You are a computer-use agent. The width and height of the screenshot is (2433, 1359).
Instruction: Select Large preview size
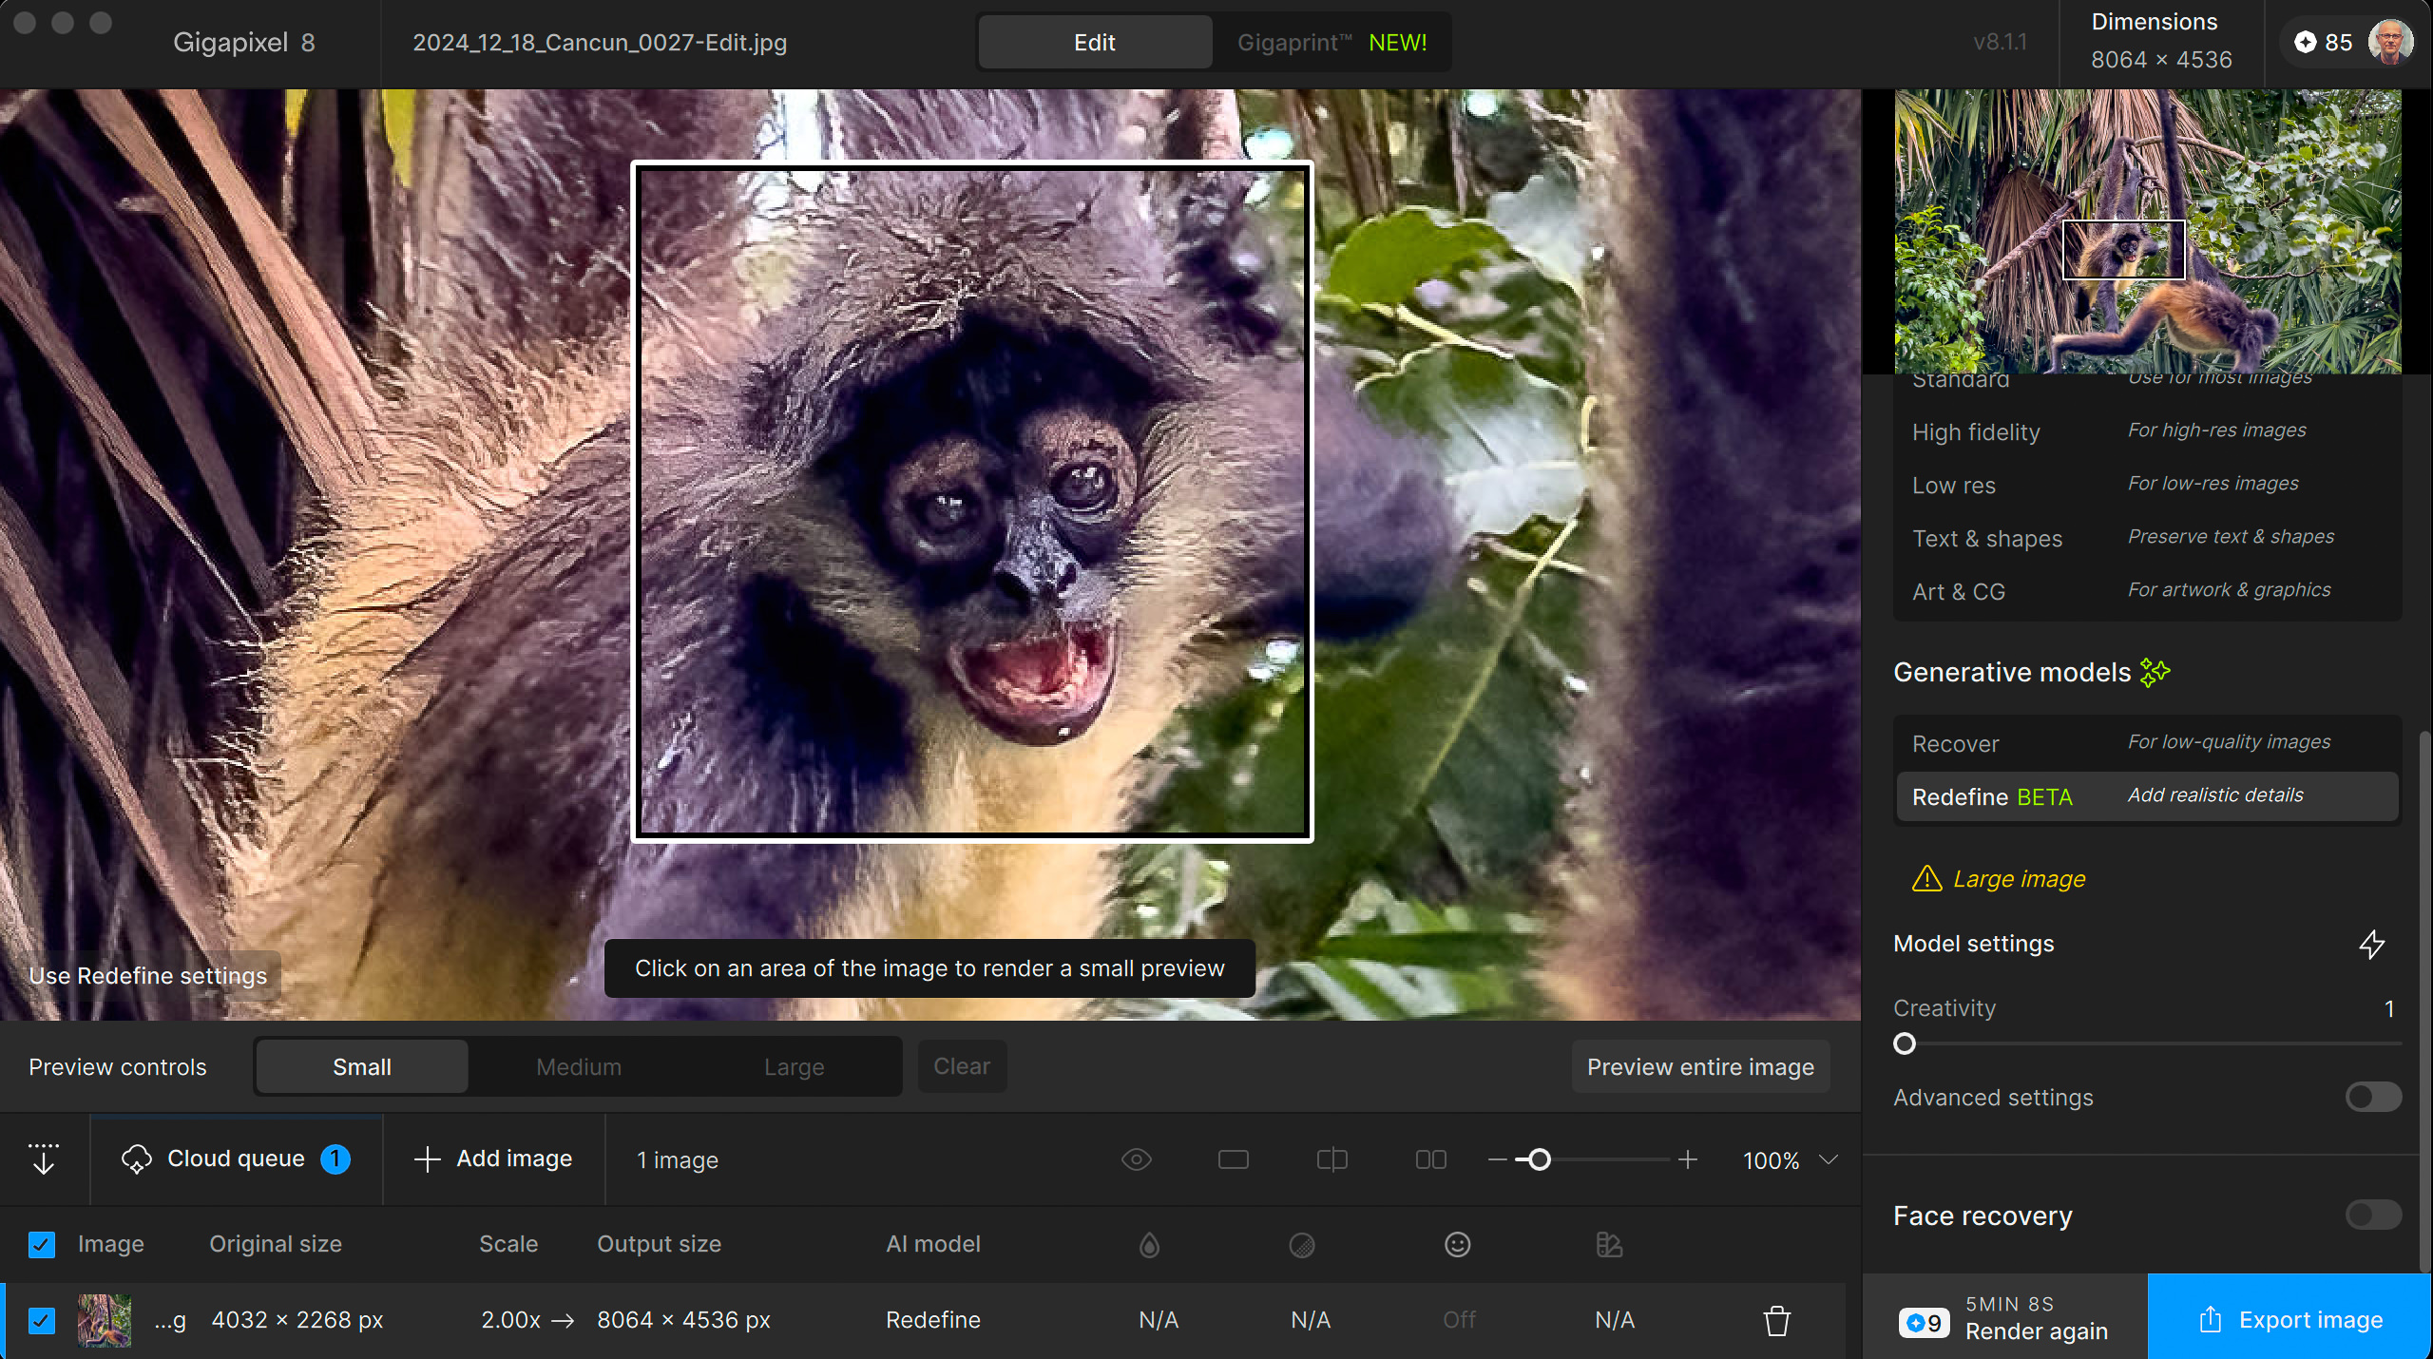point(795,1066)
